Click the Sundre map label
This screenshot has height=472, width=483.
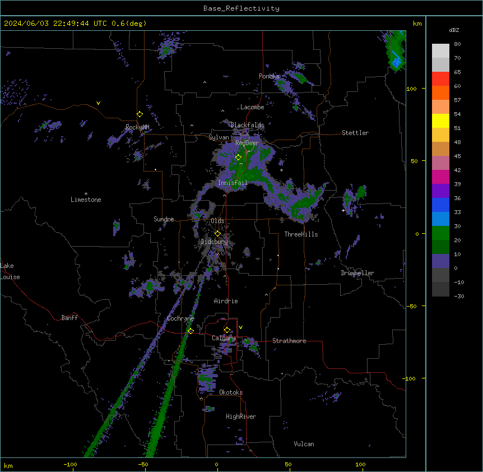164,219
